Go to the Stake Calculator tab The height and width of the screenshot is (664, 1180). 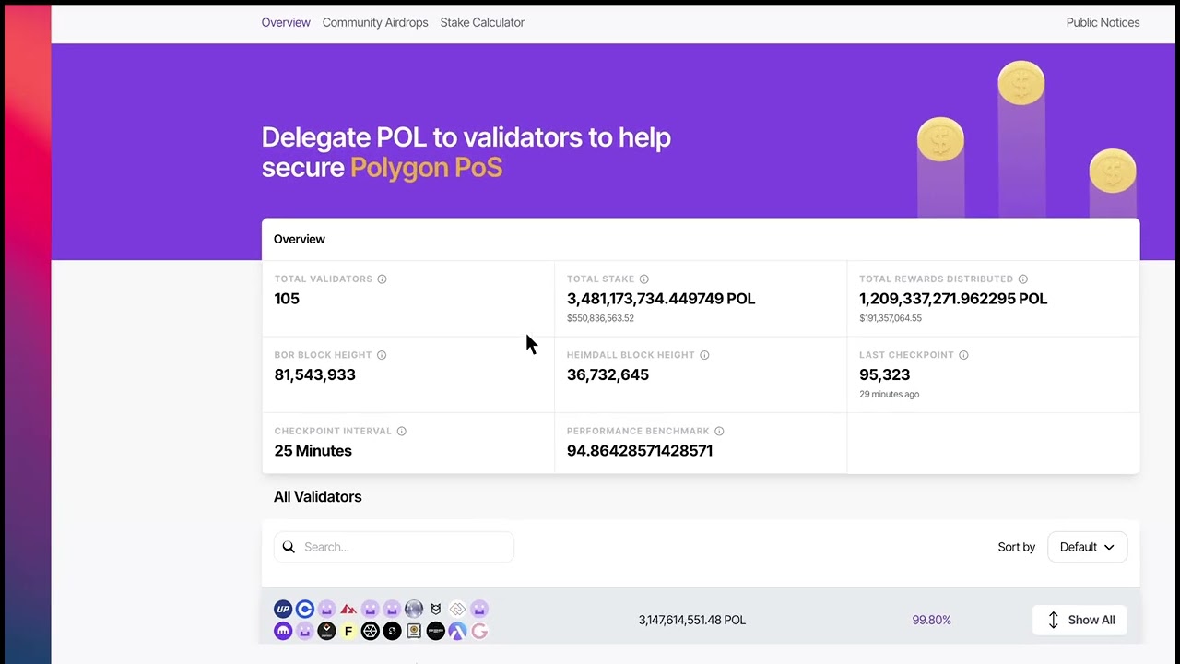[482, 22]
